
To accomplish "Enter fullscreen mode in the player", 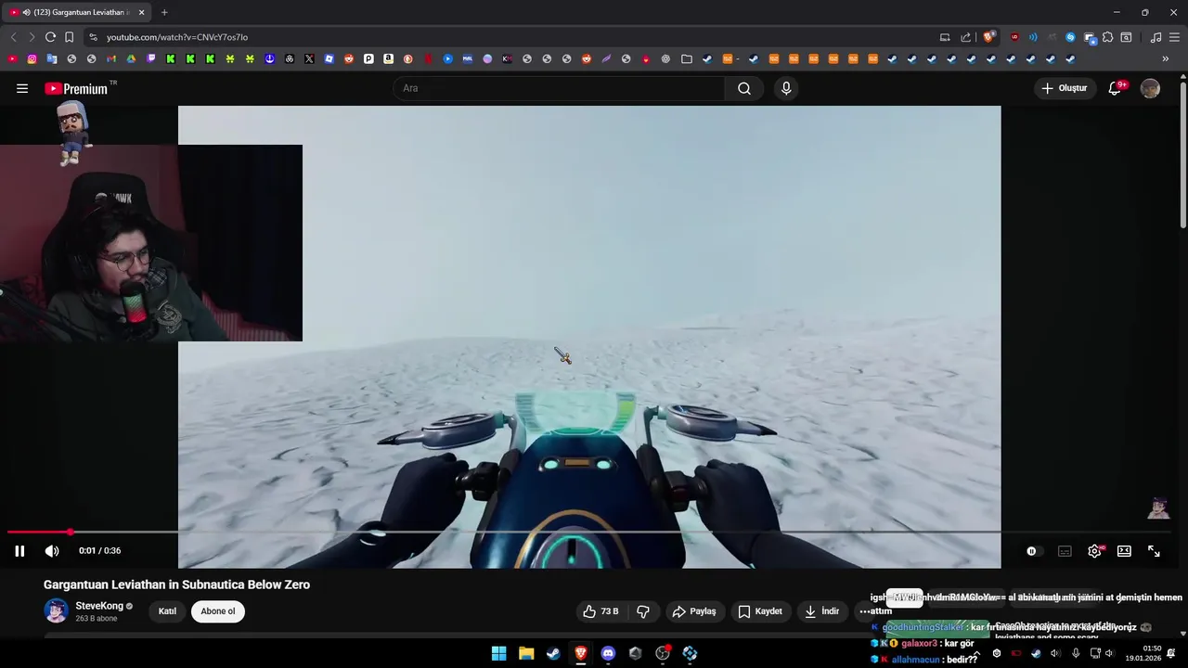I will 1154,551.
